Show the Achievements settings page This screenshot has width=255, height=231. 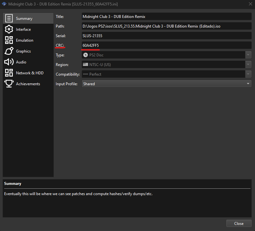(28, 84)
